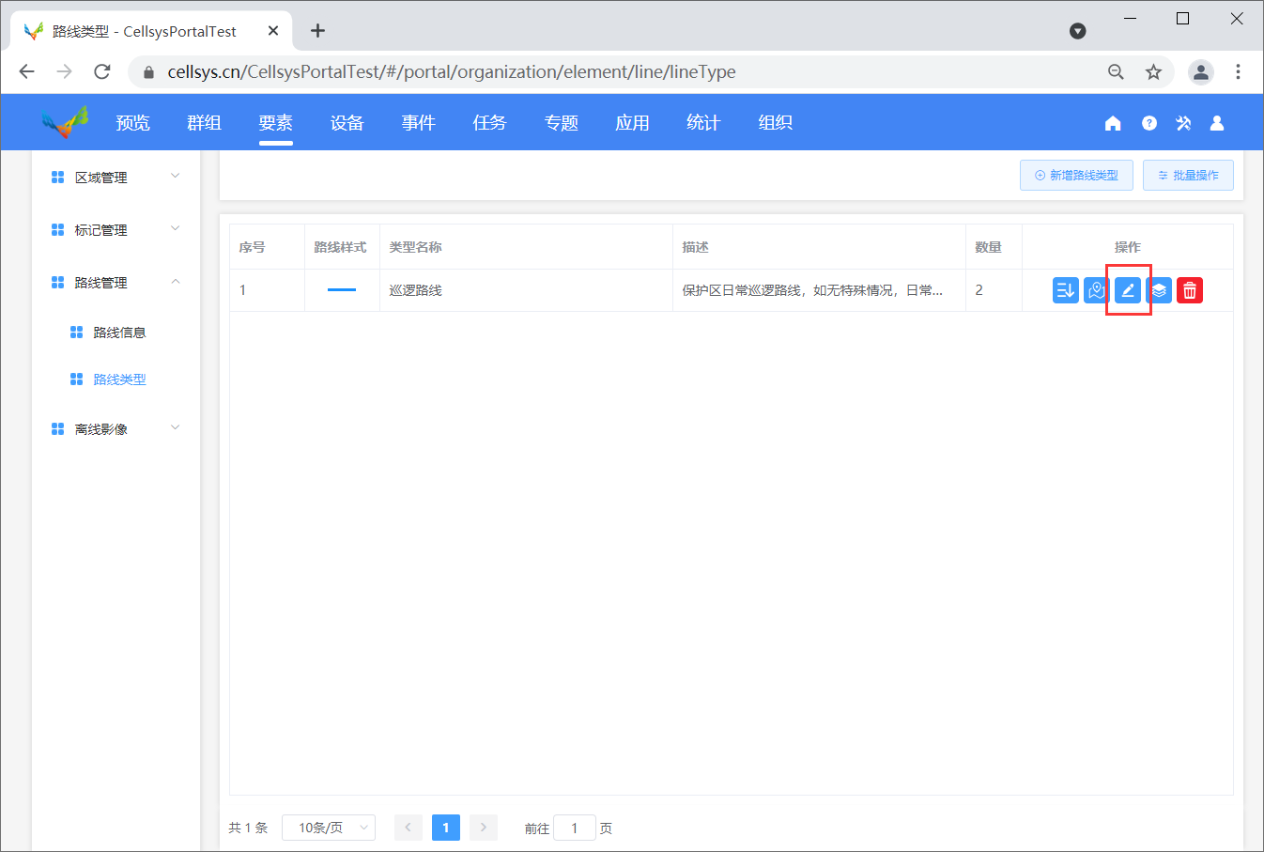Click the layers stack icon in row 1
Screen dimensions: 1264x852
click(1159, 290)
